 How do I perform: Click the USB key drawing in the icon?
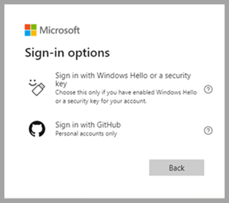tap(39, 89)
